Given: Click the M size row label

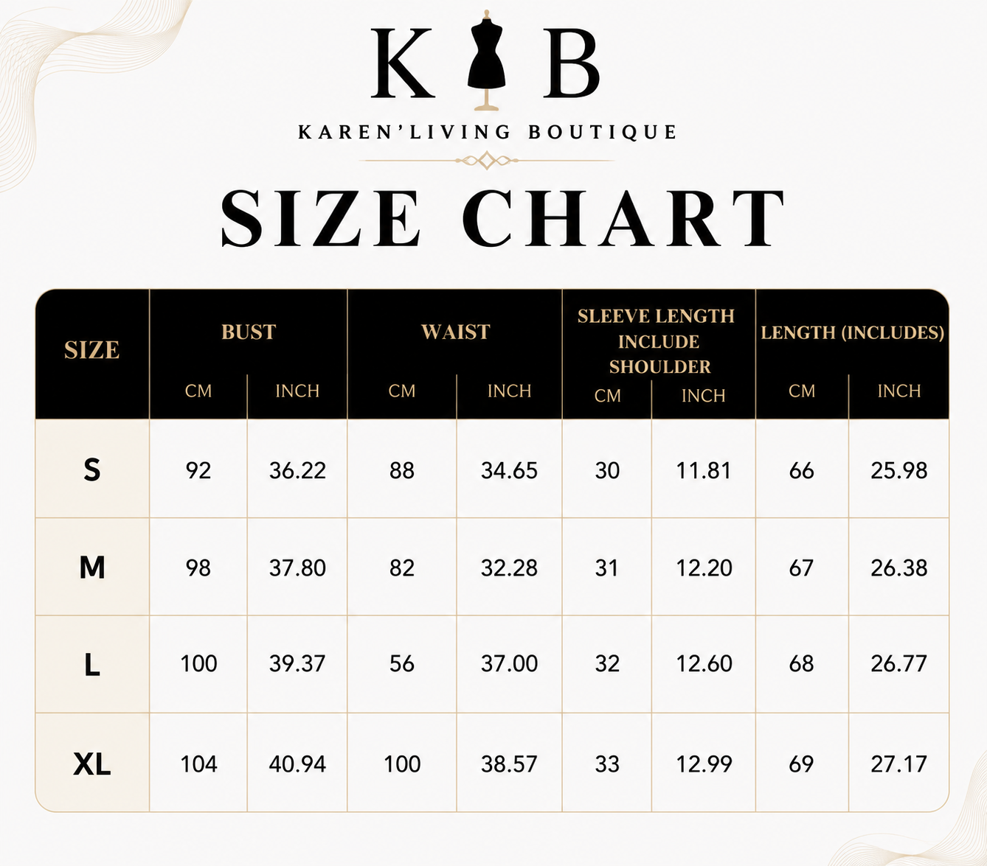Looking at the screenshot, I should [92, 568].
